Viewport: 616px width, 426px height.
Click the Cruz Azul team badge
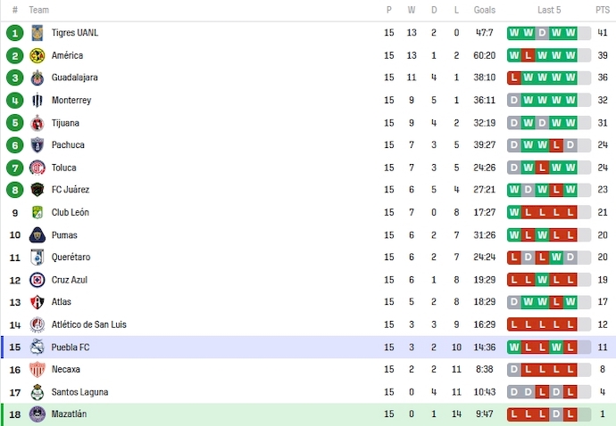[x=37, y=280]
